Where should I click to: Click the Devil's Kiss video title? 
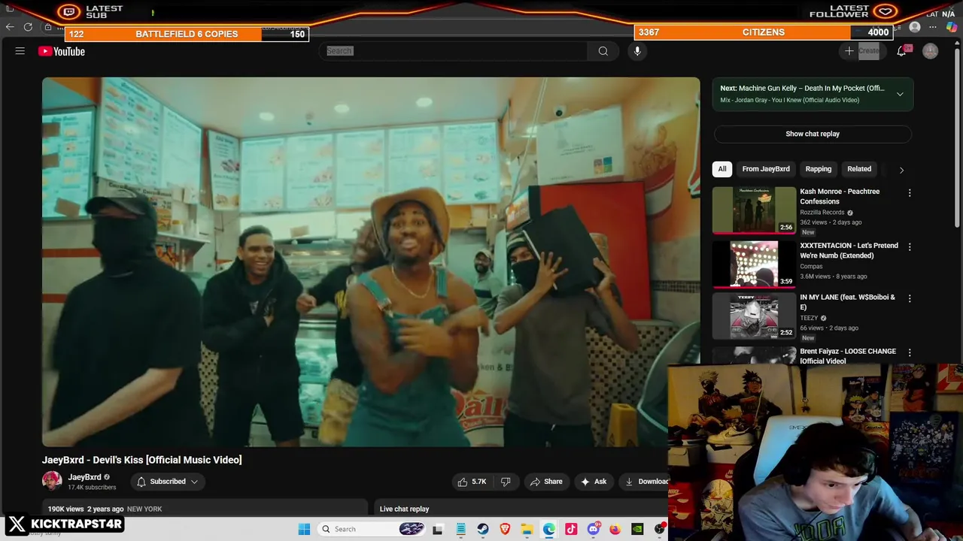[x=142, y=460]
